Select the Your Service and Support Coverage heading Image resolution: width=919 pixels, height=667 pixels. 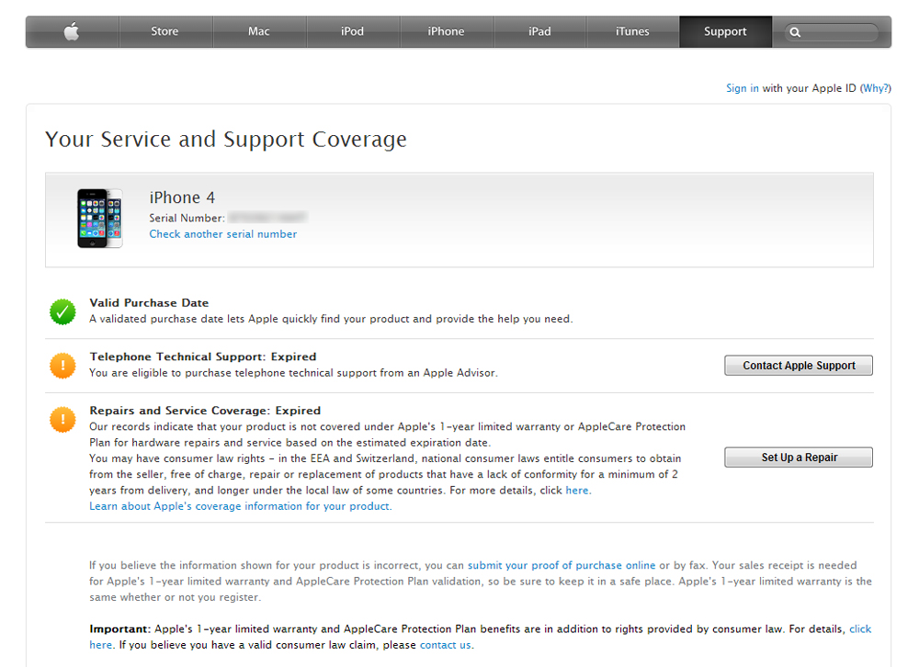(x=226, y=140)
